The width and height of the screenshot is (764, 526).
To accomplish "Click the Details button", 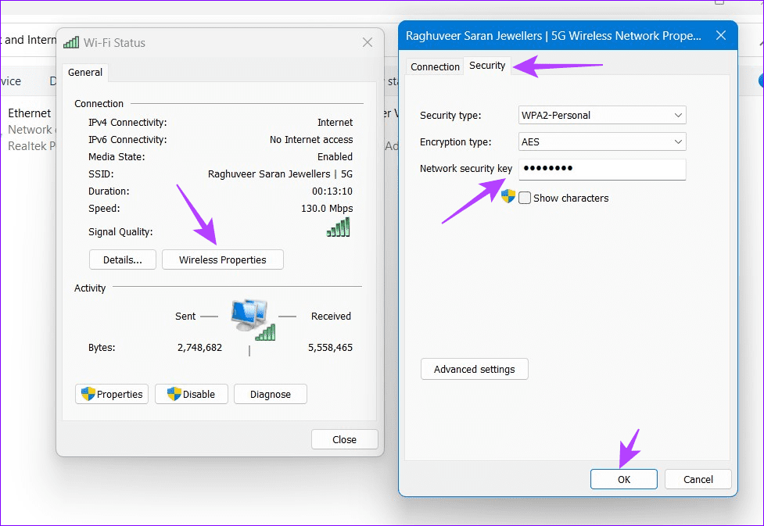I will pos(122,259).
